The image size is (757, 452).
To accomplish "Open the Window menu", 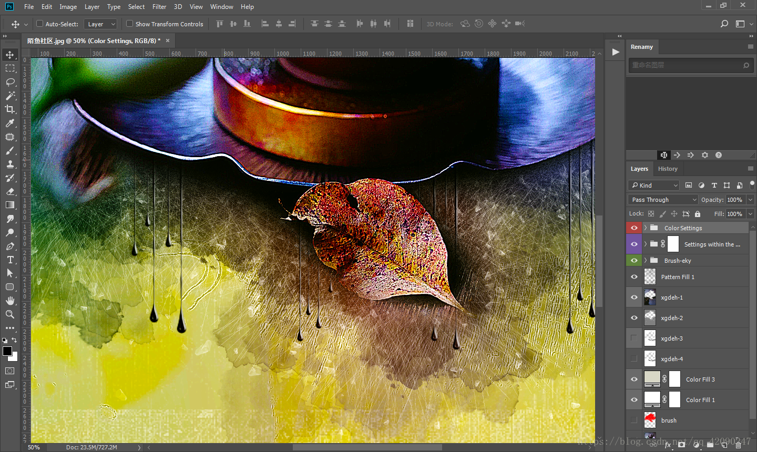I will click(222, 7).
